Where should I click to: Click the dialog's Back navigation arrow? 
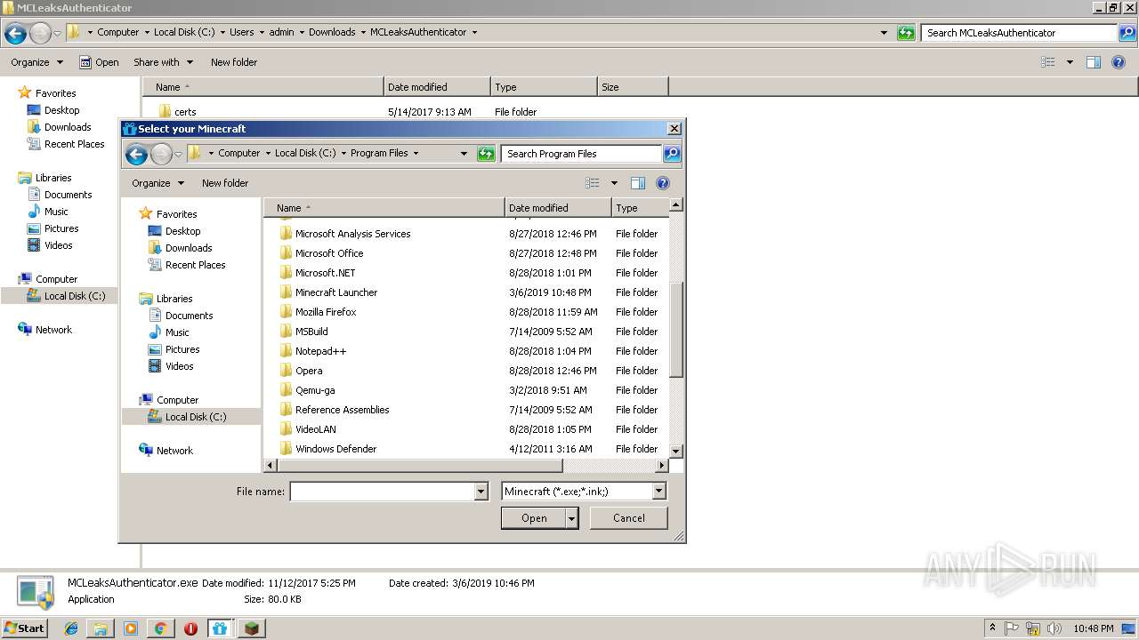pyautogui.click(x=136, y=155)
